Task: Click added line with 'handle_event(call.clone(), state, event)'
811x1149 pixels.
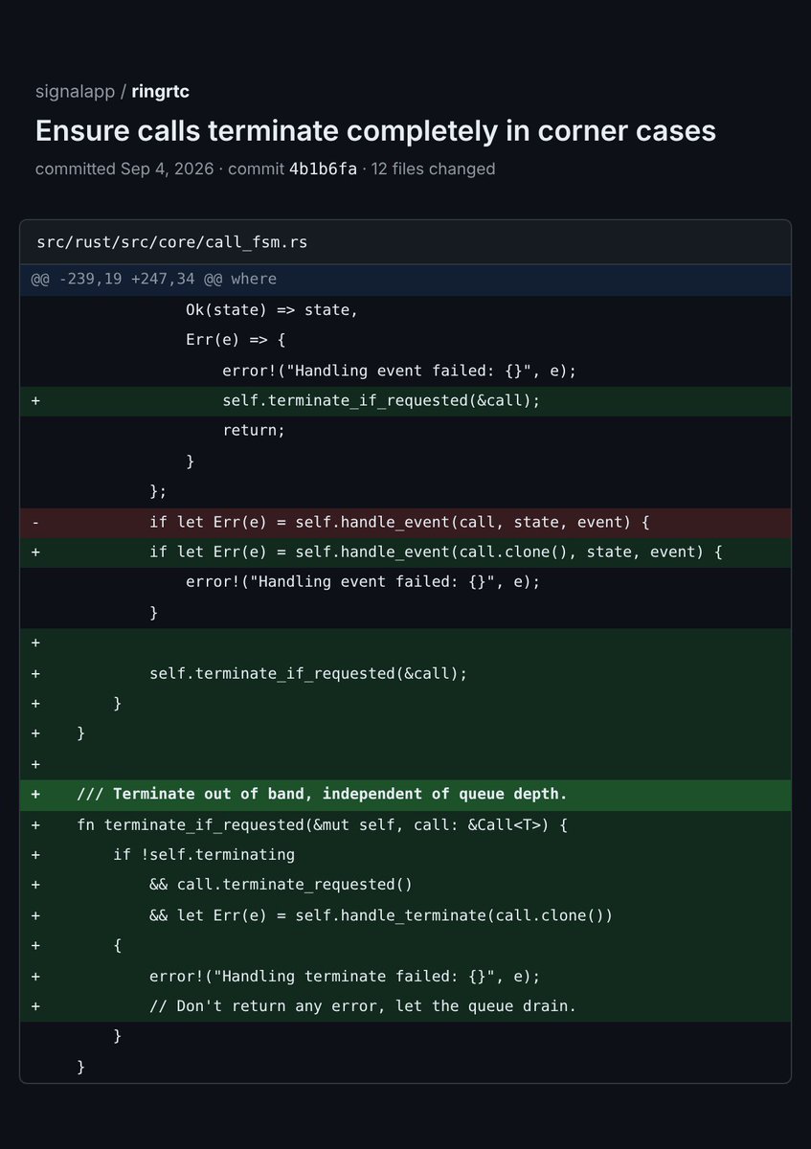Action: click(x=406, y=552)
